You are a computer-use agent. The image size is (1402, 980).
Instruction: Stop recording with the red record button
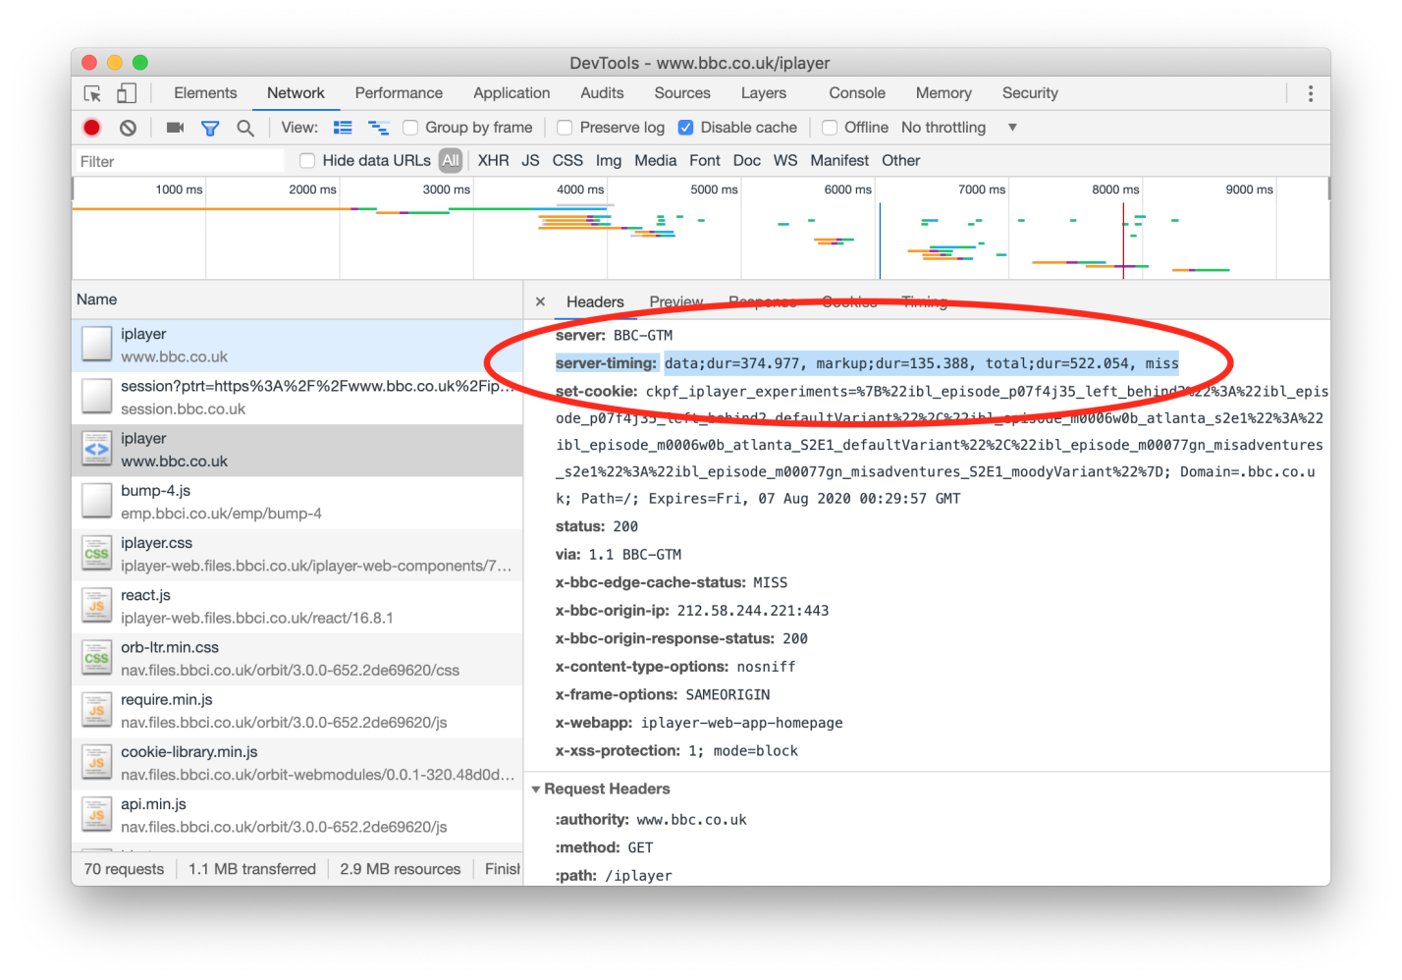[x=91, y=128]
